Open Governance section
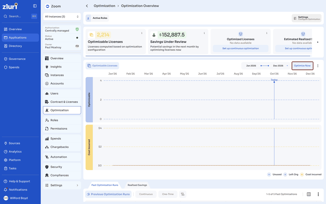 tap(20, 59)
